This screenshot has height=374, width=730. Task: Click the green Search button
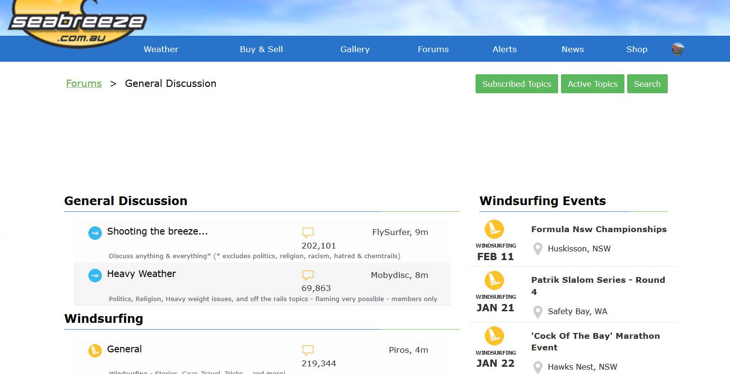647,84
